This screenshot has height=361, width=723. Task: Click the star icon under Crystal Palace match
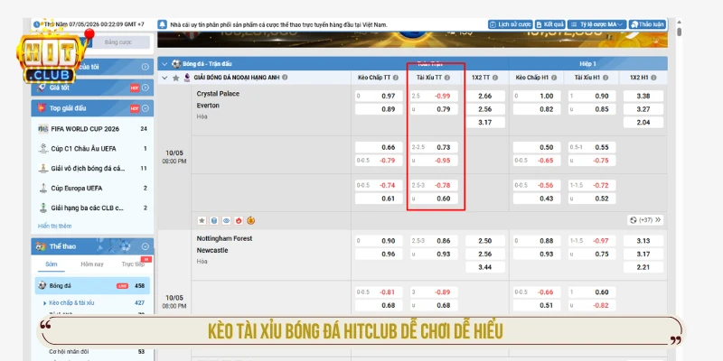202,220
